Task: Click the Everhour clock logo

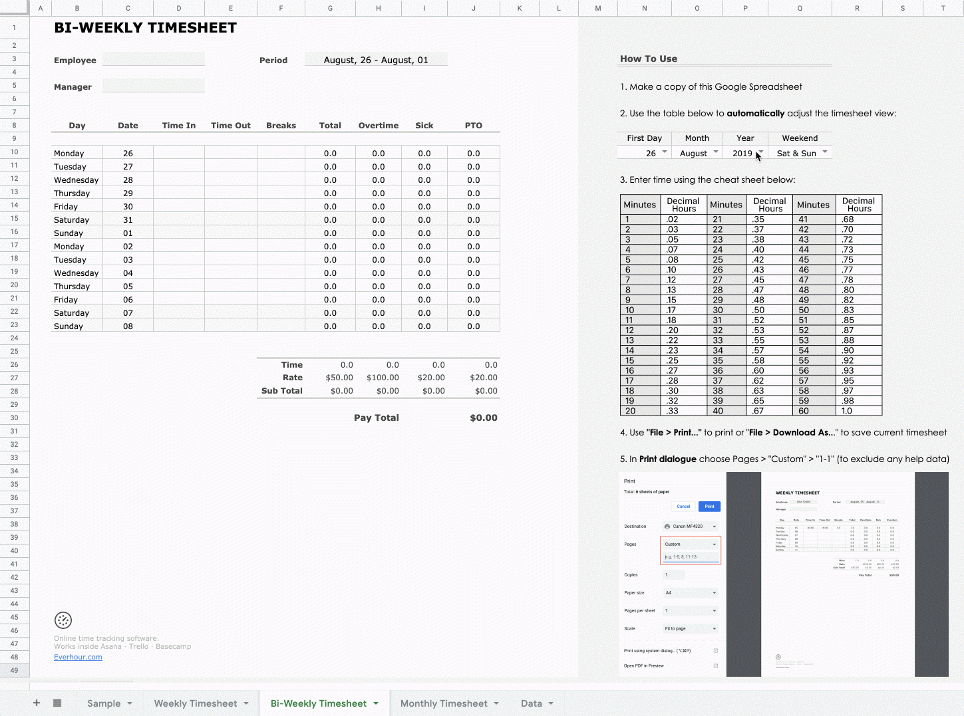Action: click(x=63, y=620)
